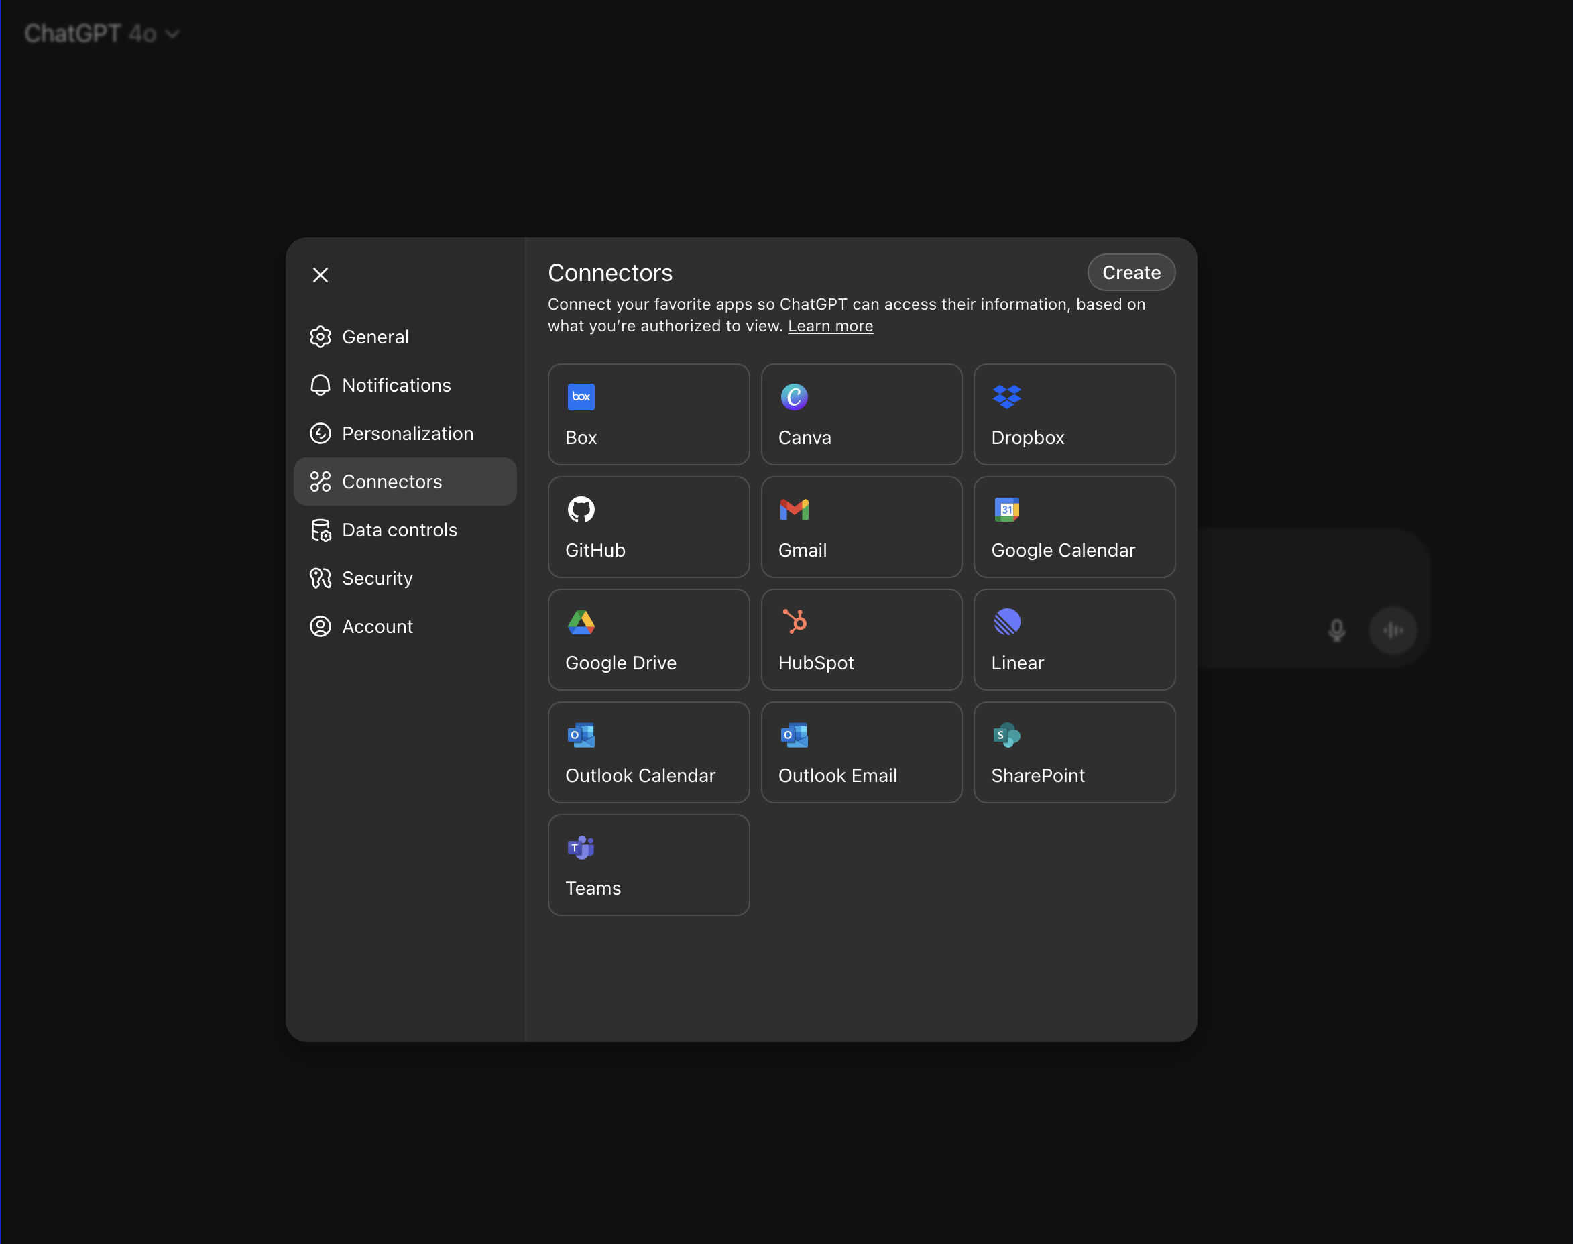1573x1244 pixels.
Task: Select the Google Drive label text
Action: point(620,663)
